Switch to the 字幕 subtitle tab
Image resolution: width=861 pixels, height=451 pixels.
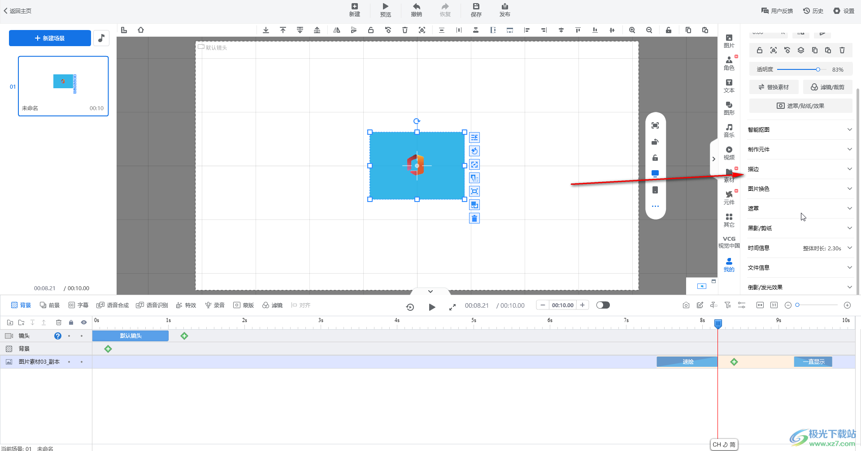78,305
